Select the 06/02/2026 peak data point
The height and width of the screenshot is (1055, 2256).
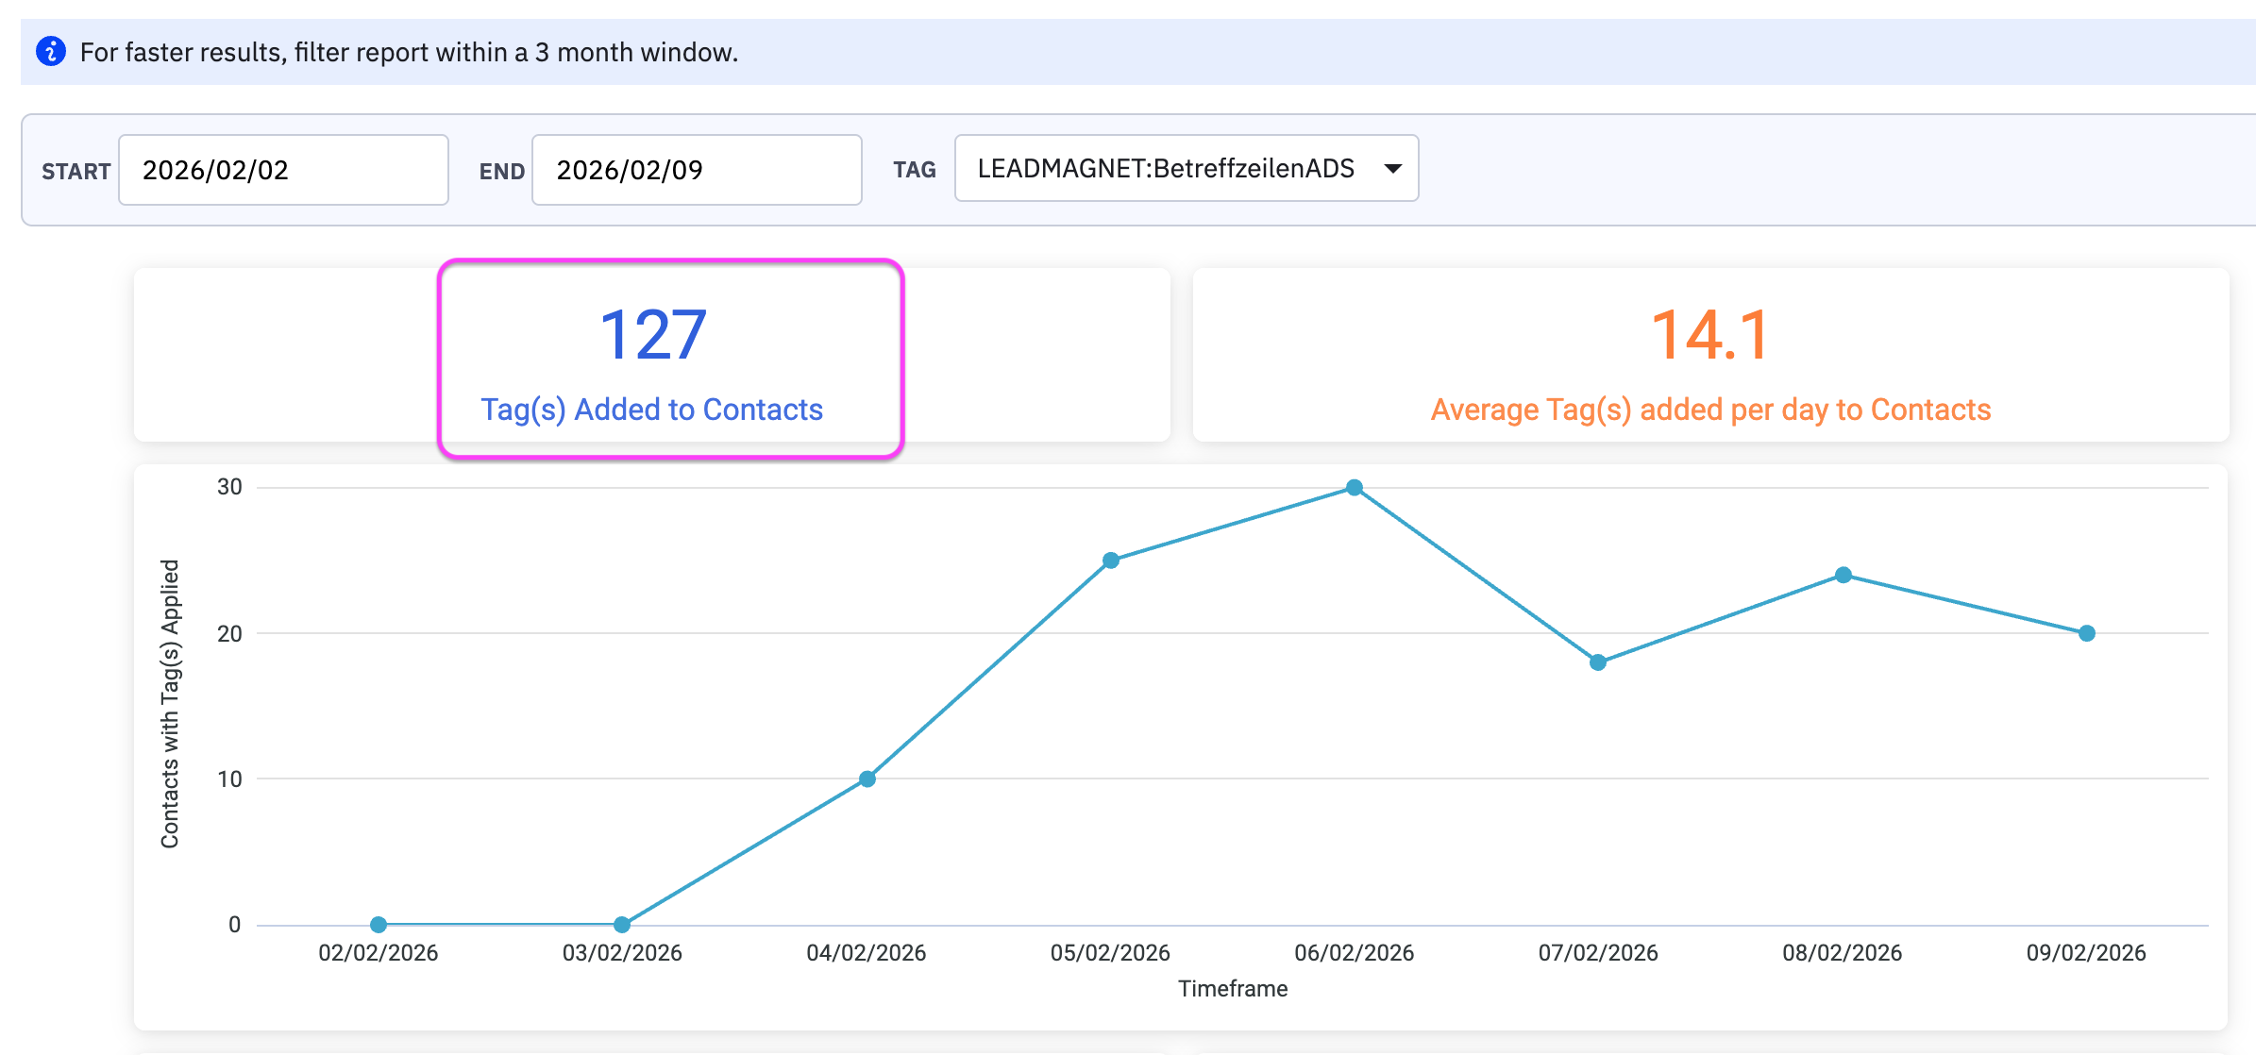click(1355, 488)
